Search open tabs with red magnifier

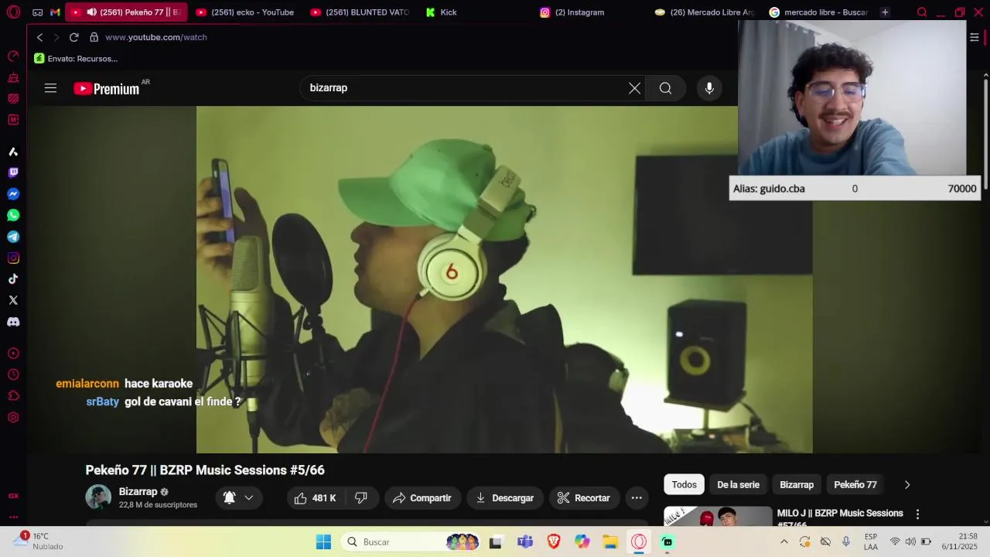click(922, 12)
